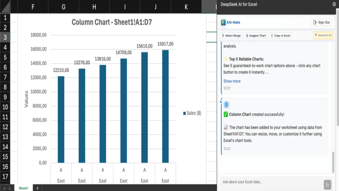The width and height of the screenshot is (339, 191).
Task: Select column F header
Action: click(33, 7)
